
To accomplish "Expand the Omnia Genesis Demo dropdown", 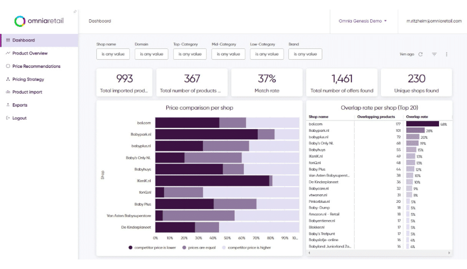I will pyautogui.click(x=363, y=21).
